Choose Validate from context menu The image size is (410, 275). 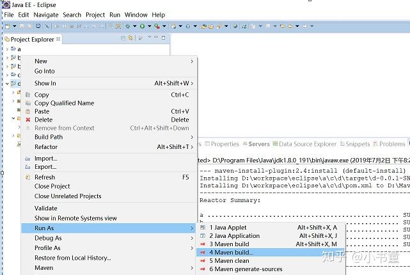(109, 208)
